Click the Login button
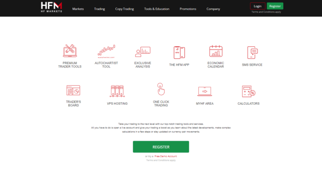The height and width of the screenshot is (172, 322). (258, 6)
